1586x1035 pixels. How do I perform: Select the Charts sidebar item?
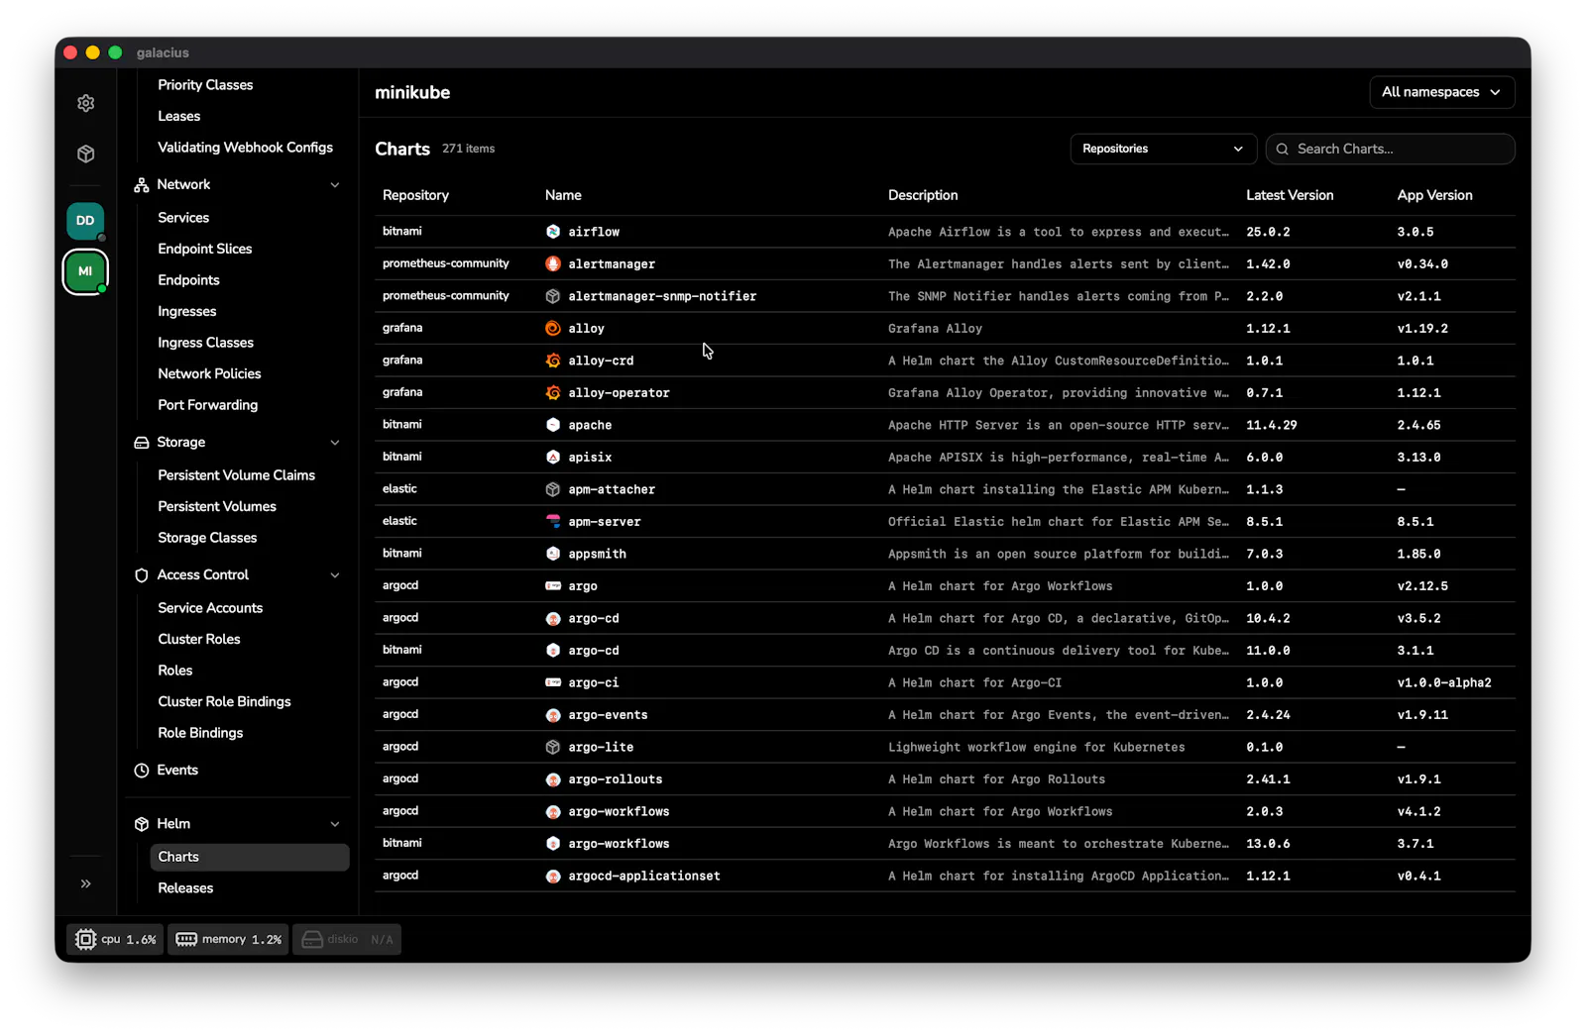250,857
